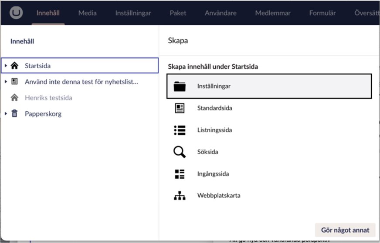
Task: Expand the Använd inte denna test node
Action: pyautogui.click(x=6, y=81)
